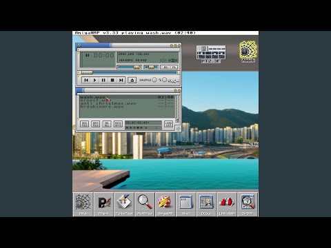Select anti christmas.wav in the playlist
Viewport: 331px width, 248px height.
108,103
